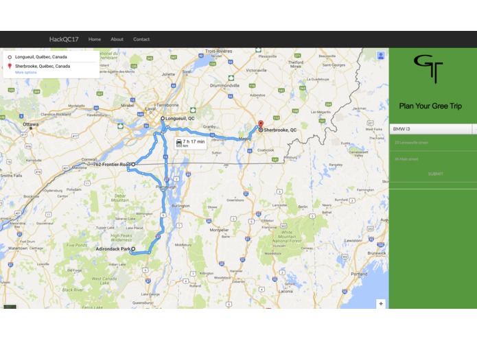477x339 pixels.
Task: Click Sherbrooke, Québec, Canada destination text
Action: tap(43, 66)
